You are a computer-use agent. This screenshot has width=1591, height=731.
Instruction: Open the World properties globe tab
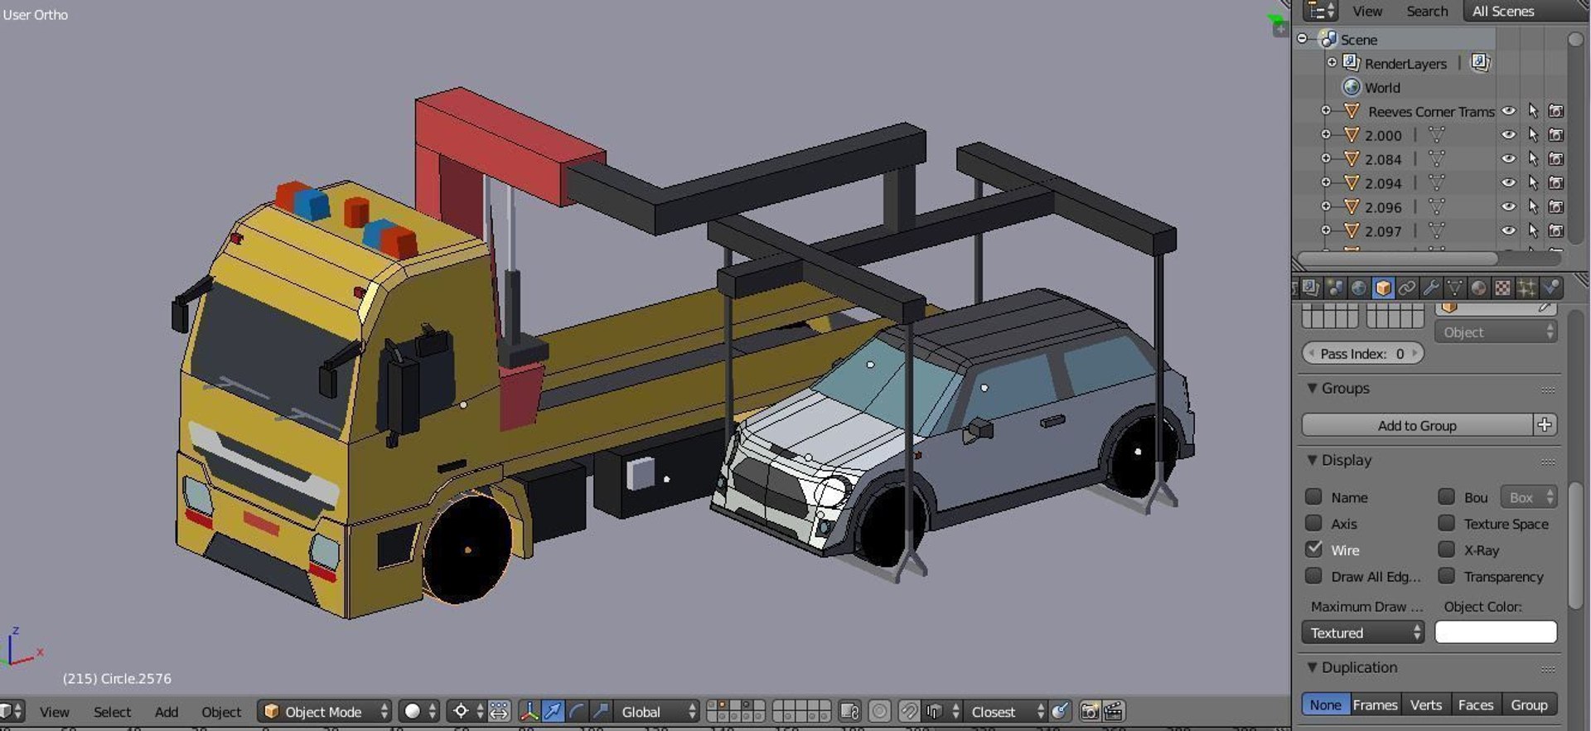pyautogui.click(x=1359, y=288)
